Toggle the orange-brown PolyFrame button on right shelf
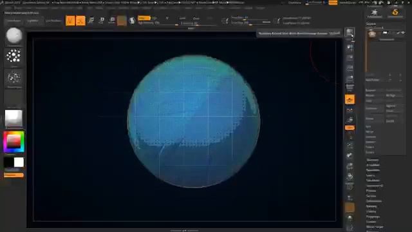The width and height of the screenshot is (412, 232). [x=350, y=208]
